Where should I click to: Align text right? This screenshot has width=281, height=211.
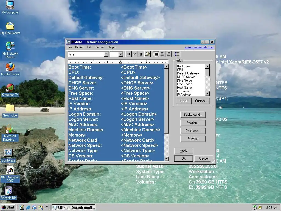point(168,54)
